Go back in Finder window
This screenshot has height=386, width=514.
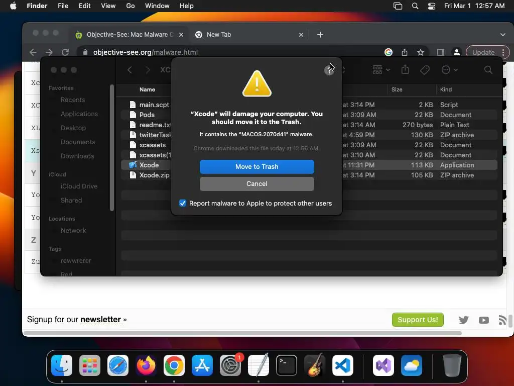click(130, 70)
